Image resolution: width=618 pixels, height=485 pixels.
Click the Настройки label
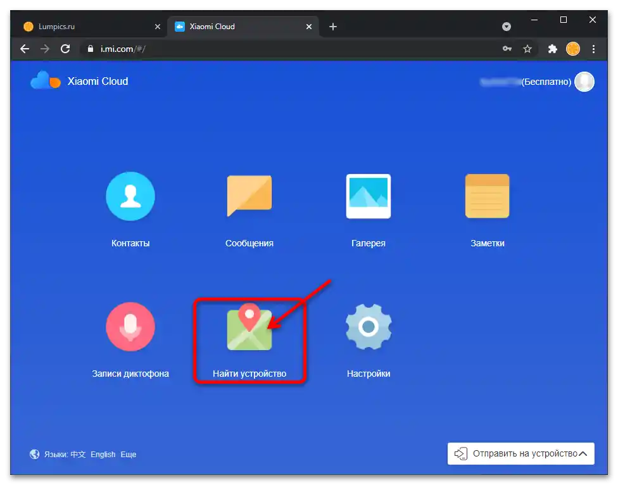369,374
